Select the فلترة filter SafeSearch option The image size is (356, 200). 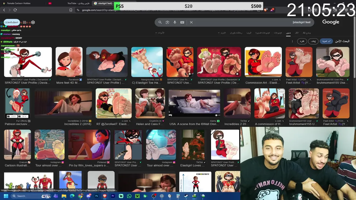(x=302, y=41)
